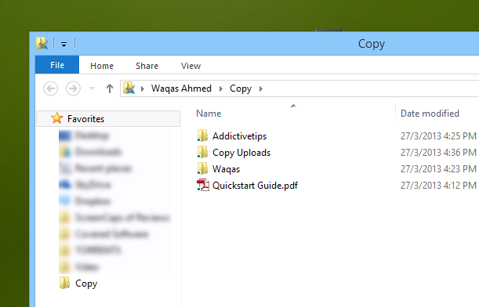Select the Addictivetips folder name
Image resolution: width=479 pixels, height=307 pixels.
(x=240, y=136)
